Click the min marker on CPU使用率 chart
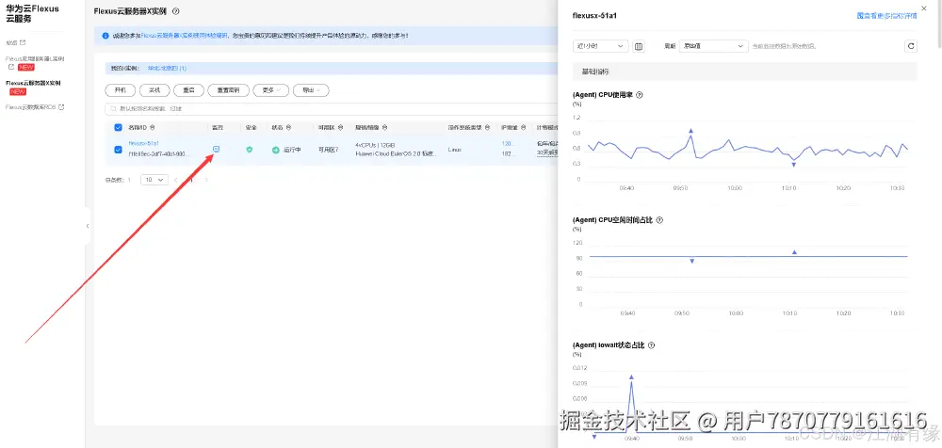The image size is (942, 448). tap(793, 165)
